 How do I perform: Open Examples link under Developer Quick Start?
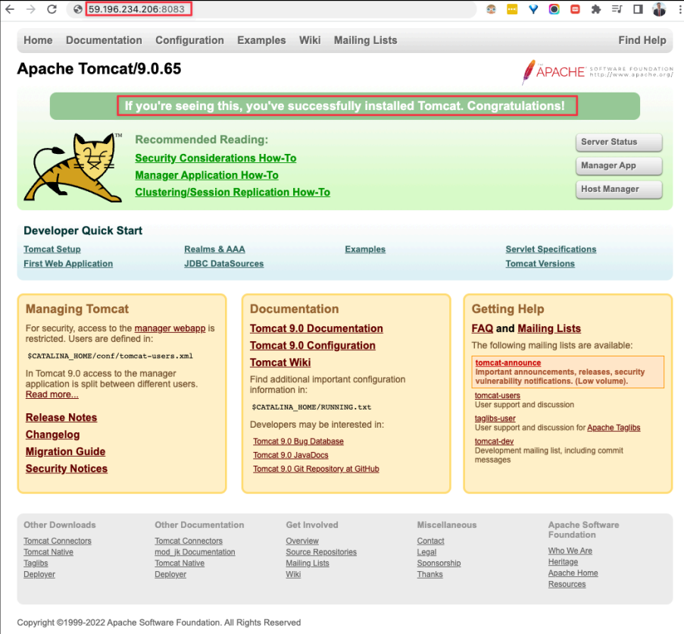click(x=365, y=249)
